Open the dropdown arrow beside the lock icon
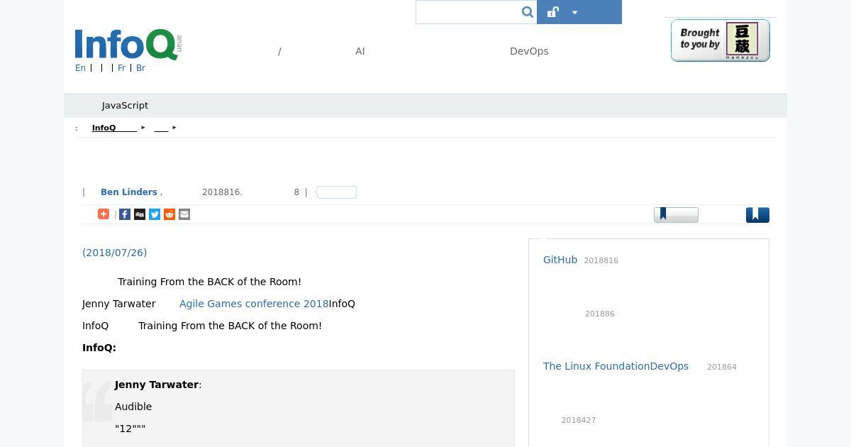Viewport: 851px width, 447px height. 574,13
